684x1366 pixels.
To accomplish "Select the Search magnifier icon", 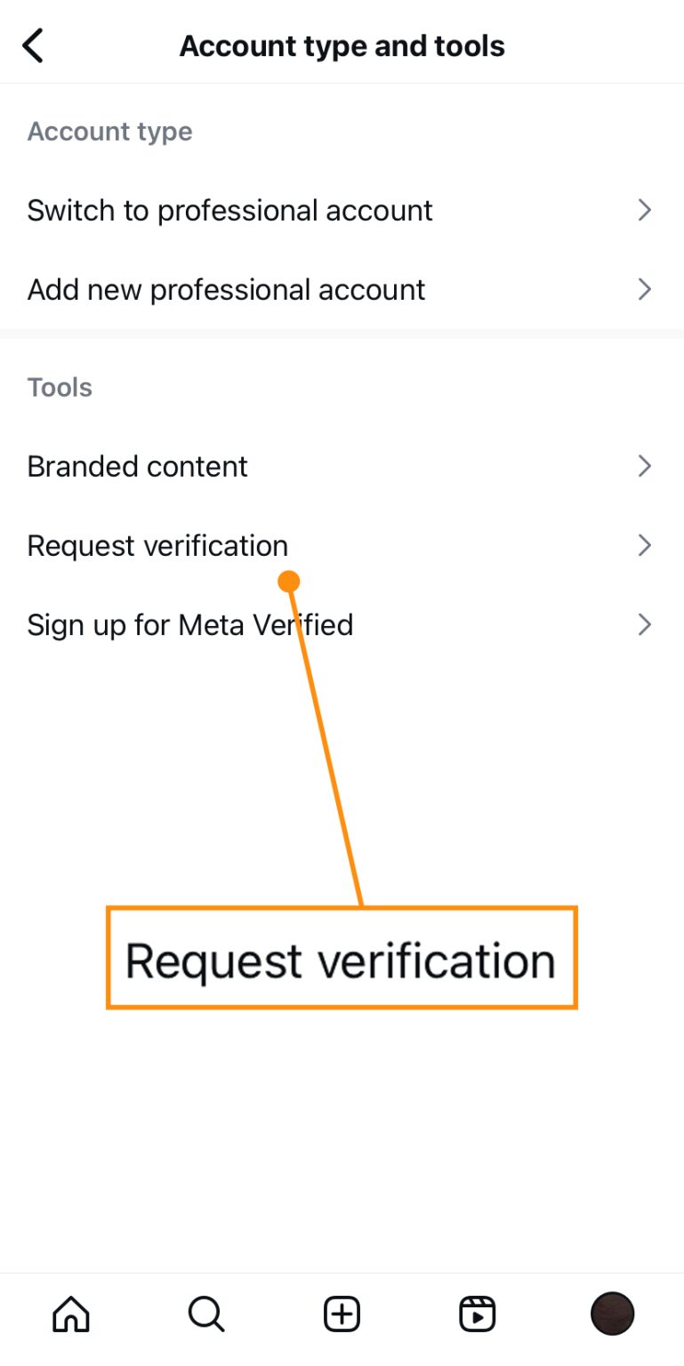I will (x=205, y=1312).
